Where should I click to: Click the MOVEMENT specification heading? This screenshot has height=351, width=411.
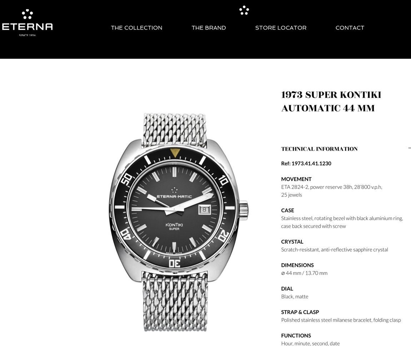pyautogui.click(x=296, y=179)
